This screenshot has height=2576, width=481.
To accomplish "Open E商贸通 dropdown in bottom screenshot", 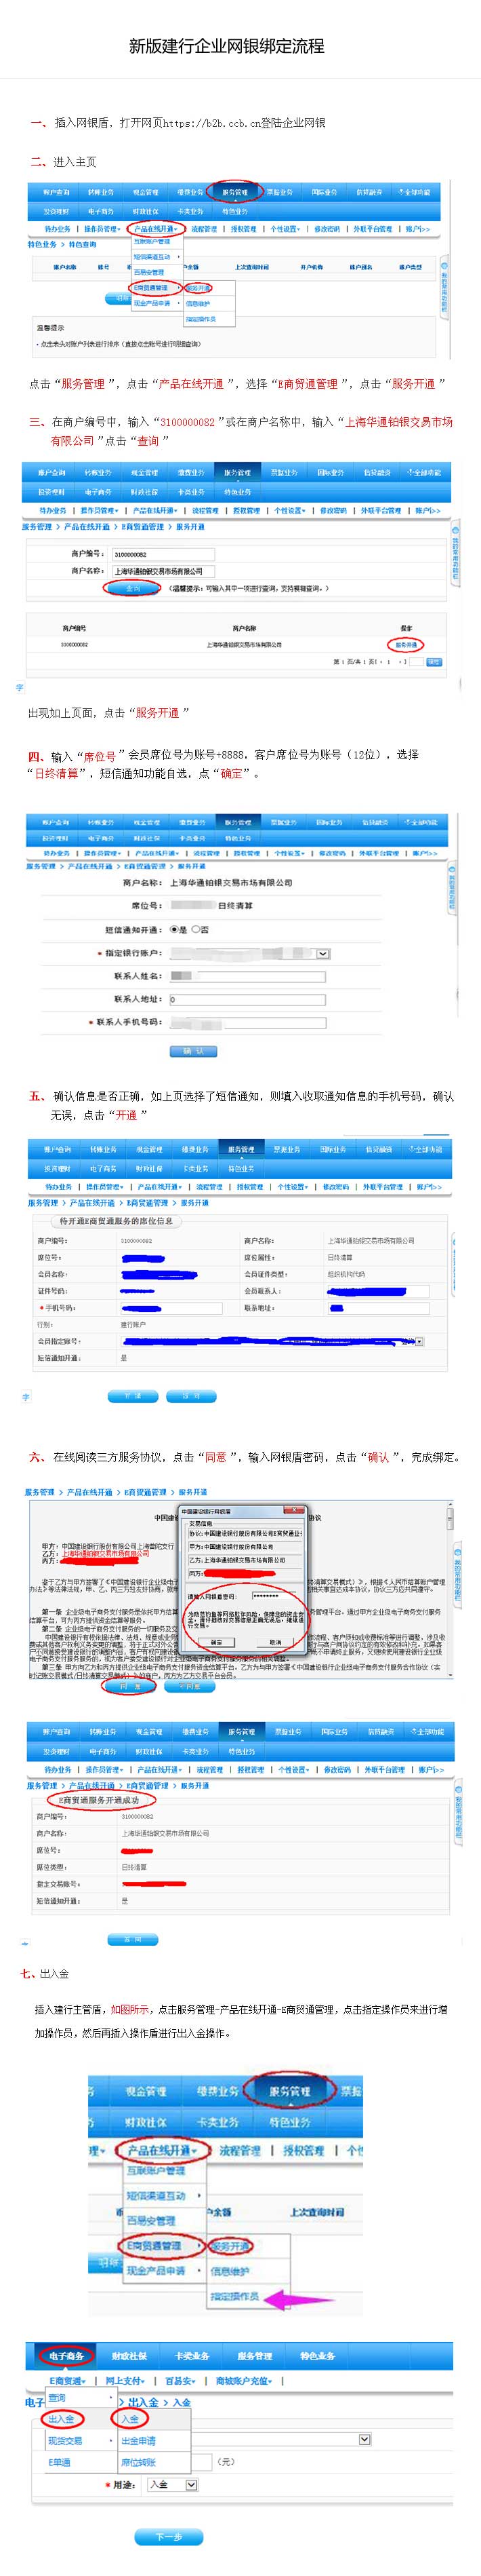I will coord(68,2381).
